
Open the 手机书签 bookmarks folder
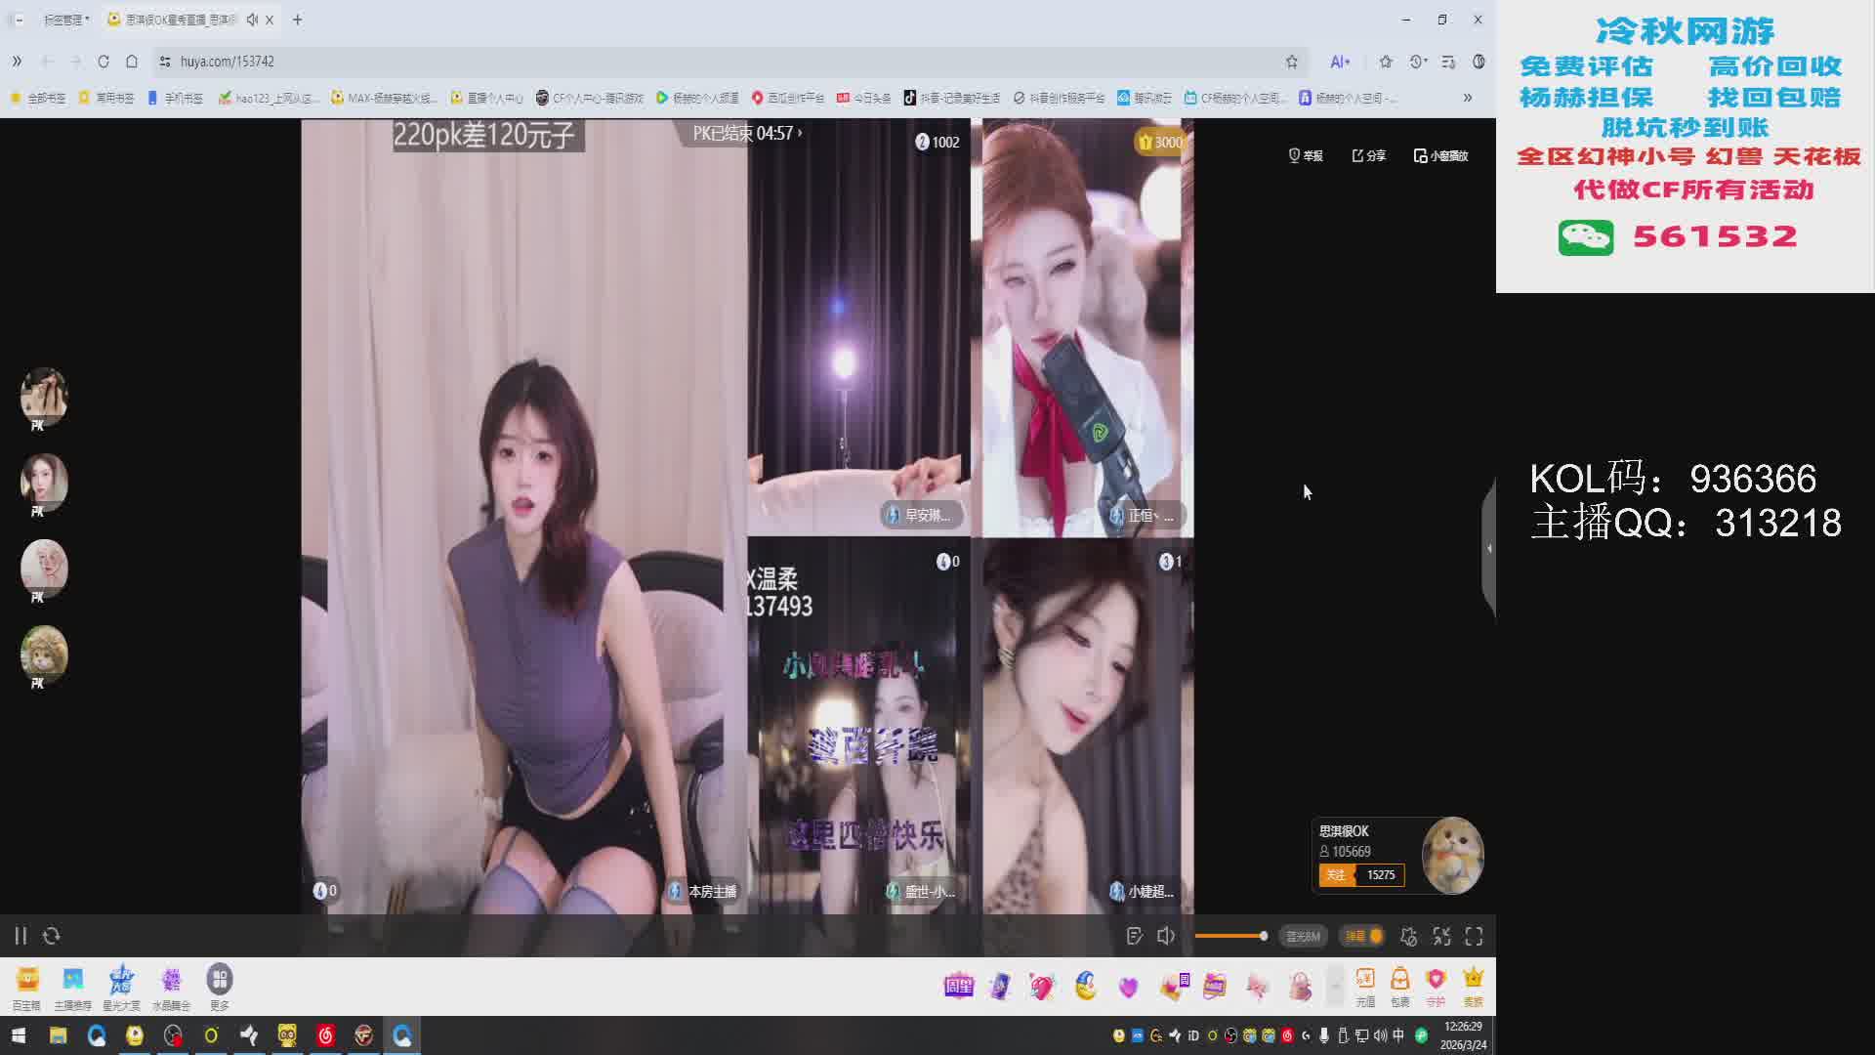pos(175,98)
